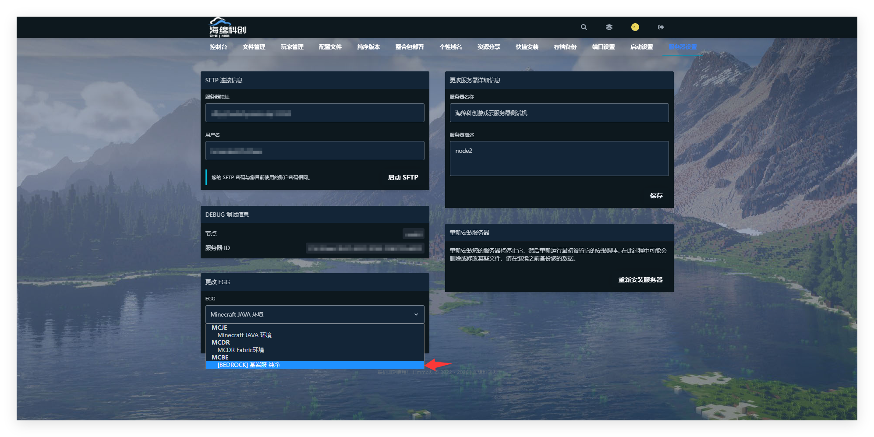Click 重新安装服务器 button
The width and height of the screenshot is (874, 437).
pos(640,280)
